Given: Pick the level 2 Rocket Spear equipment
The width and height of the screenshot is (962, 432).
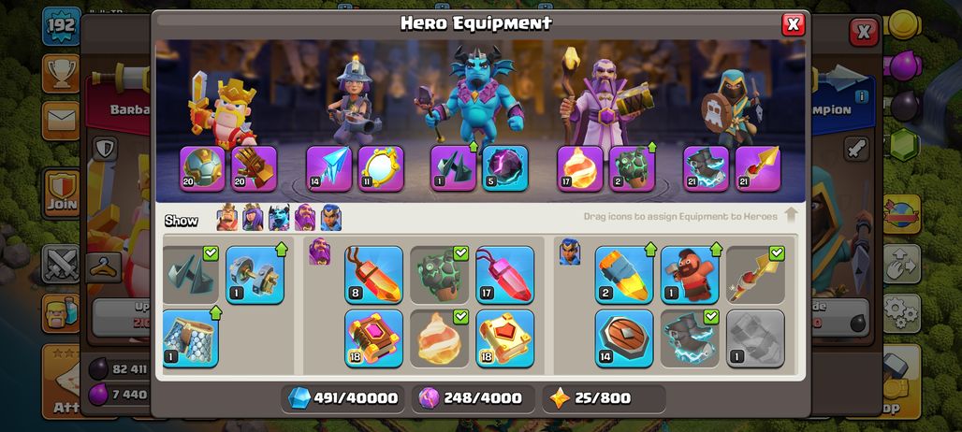Looking at the screenshot, I should tap(624, 275).
